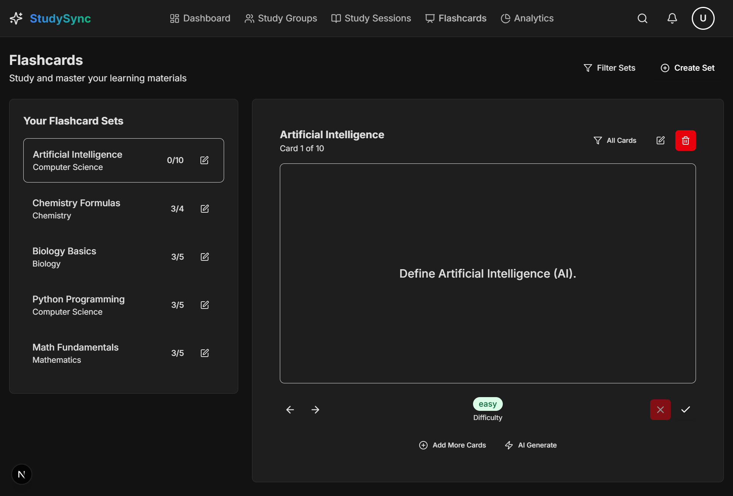The image size is (733, 496).
Task: Mark card correct with checkmark
Action: point(685,410)
